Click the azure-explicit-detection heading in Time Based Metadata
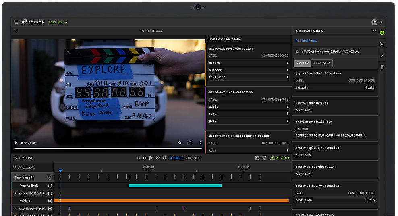Image resolution: width=398 pixels, height=216 pixels. pos(231,92)
